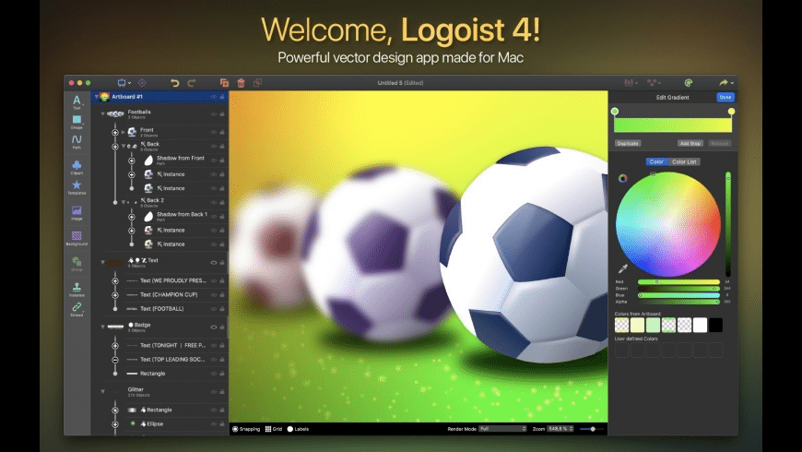Viewport: 802px width, 452px height.
Task: Click the Redo arrow in toolbar
Action: (192, 82)
